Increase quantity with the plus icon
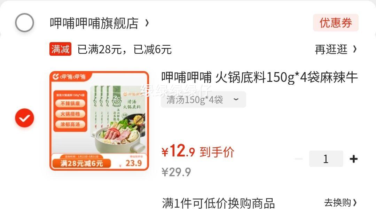The width and height of the screenshot is (376, 216). [354, 159]
